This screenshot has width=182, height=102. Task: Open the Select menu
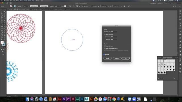tap(25, 1)
